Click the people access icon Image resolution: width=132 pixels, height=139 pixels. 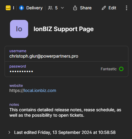(x=50, y=8)
